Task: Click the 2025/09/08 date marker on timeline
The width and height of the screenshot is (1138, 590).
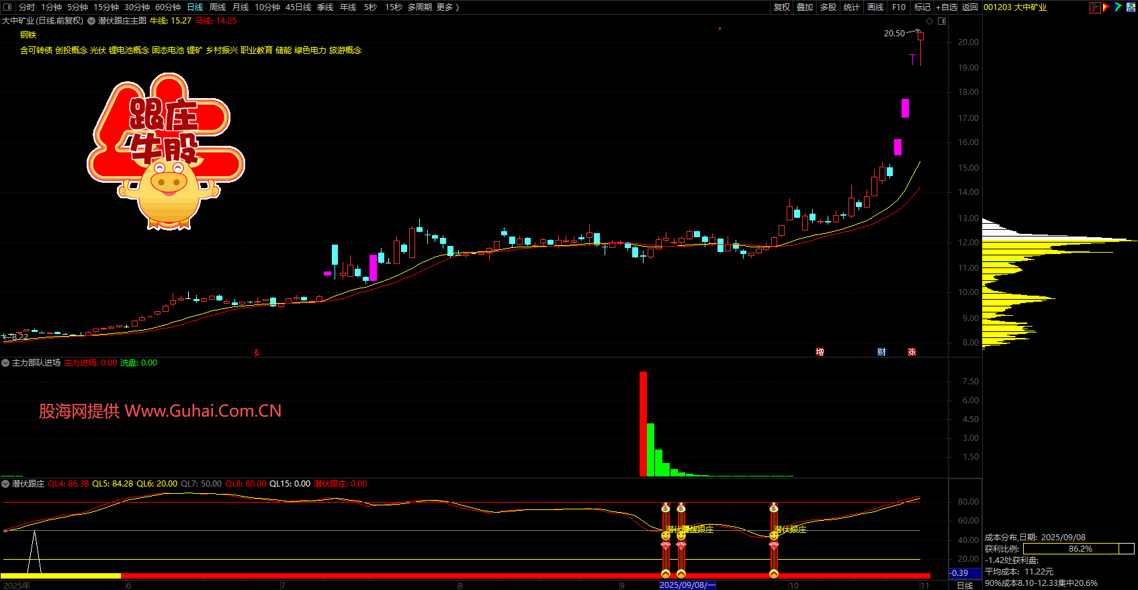Action: coord(687,585)
